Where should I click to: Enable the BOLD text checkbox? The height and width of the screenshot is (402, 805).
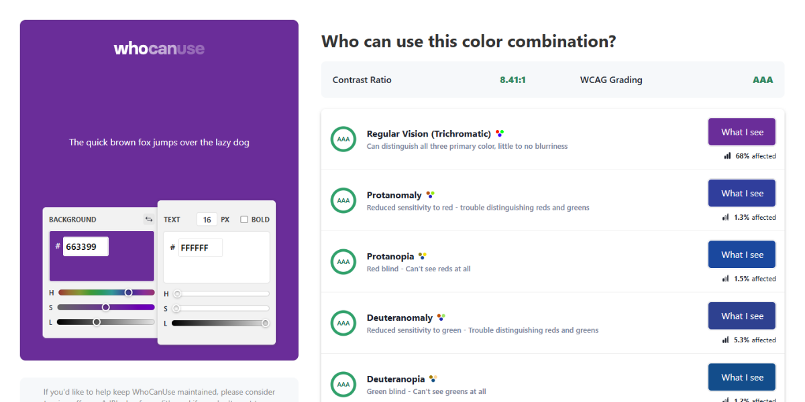(244, 219)
